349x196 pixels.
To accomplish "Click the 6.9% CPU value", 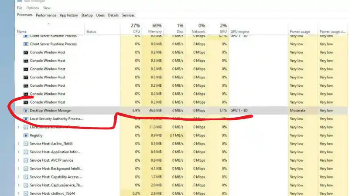I will point(136,111).
